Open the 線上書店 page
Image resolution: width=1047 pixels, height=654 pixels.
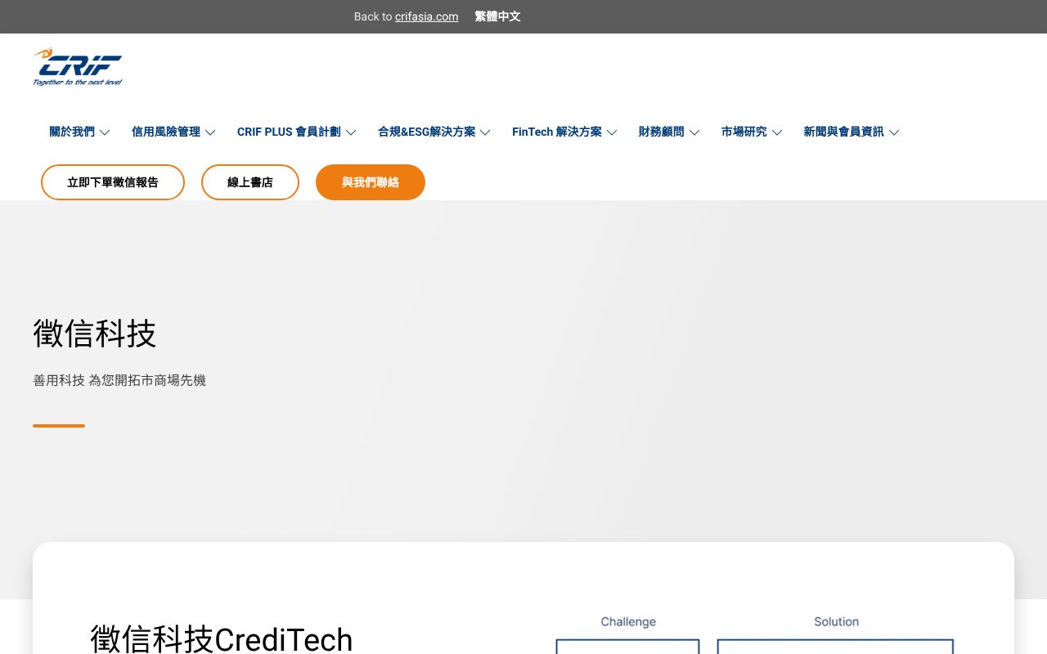pyautogui.click(x=250, y=182)
